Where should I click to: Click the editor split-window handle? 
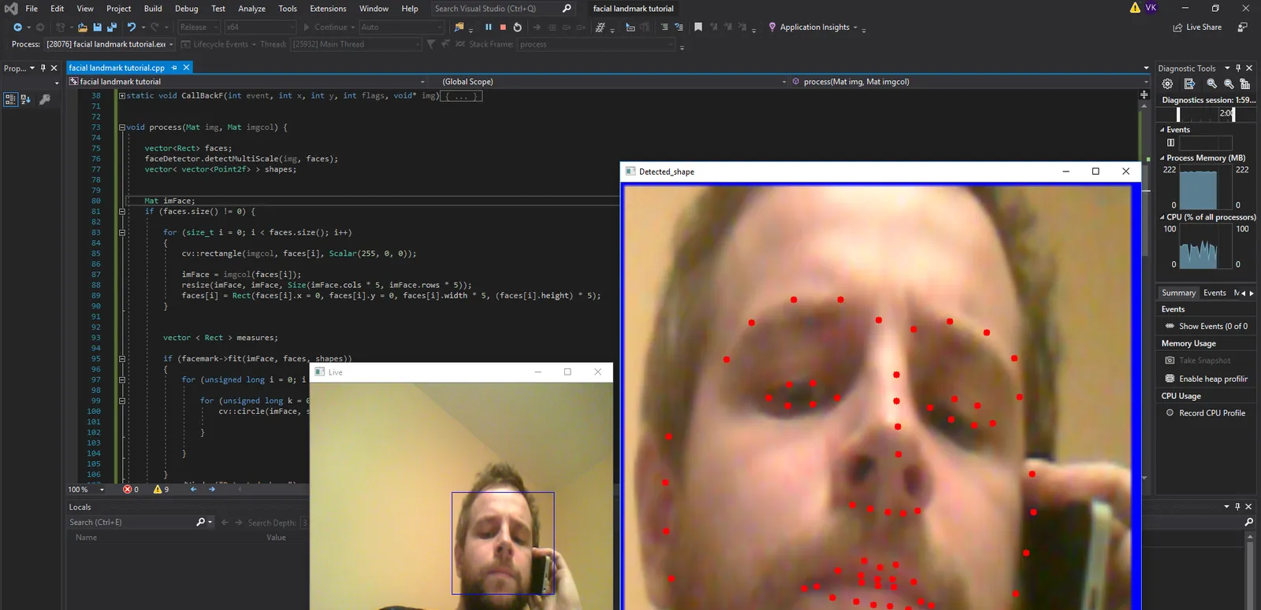click(x=1144, y=94)
